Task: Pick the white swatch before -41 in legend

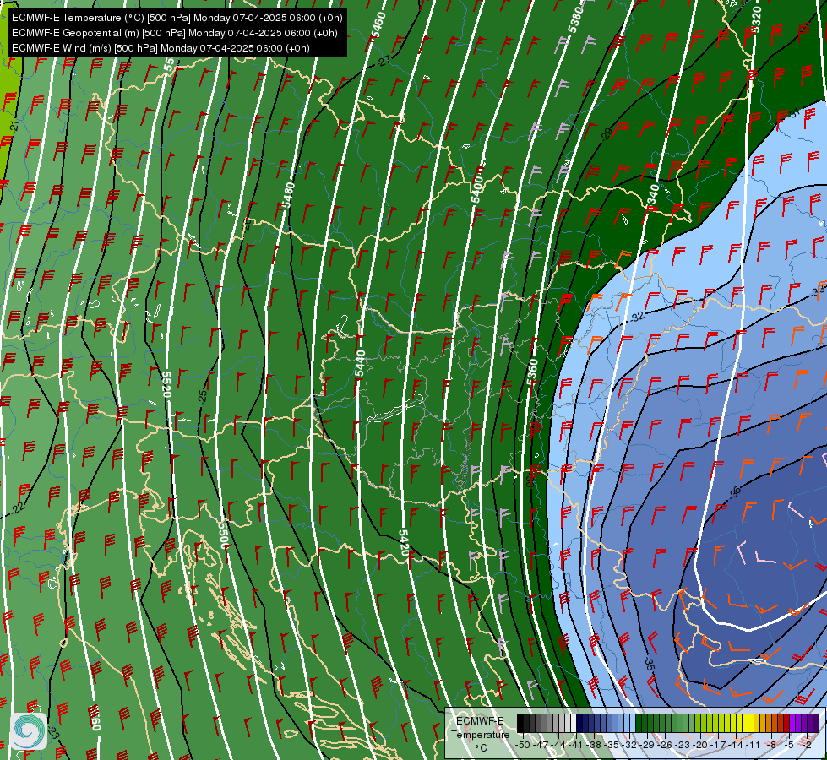Action: (x=574, y=723)
